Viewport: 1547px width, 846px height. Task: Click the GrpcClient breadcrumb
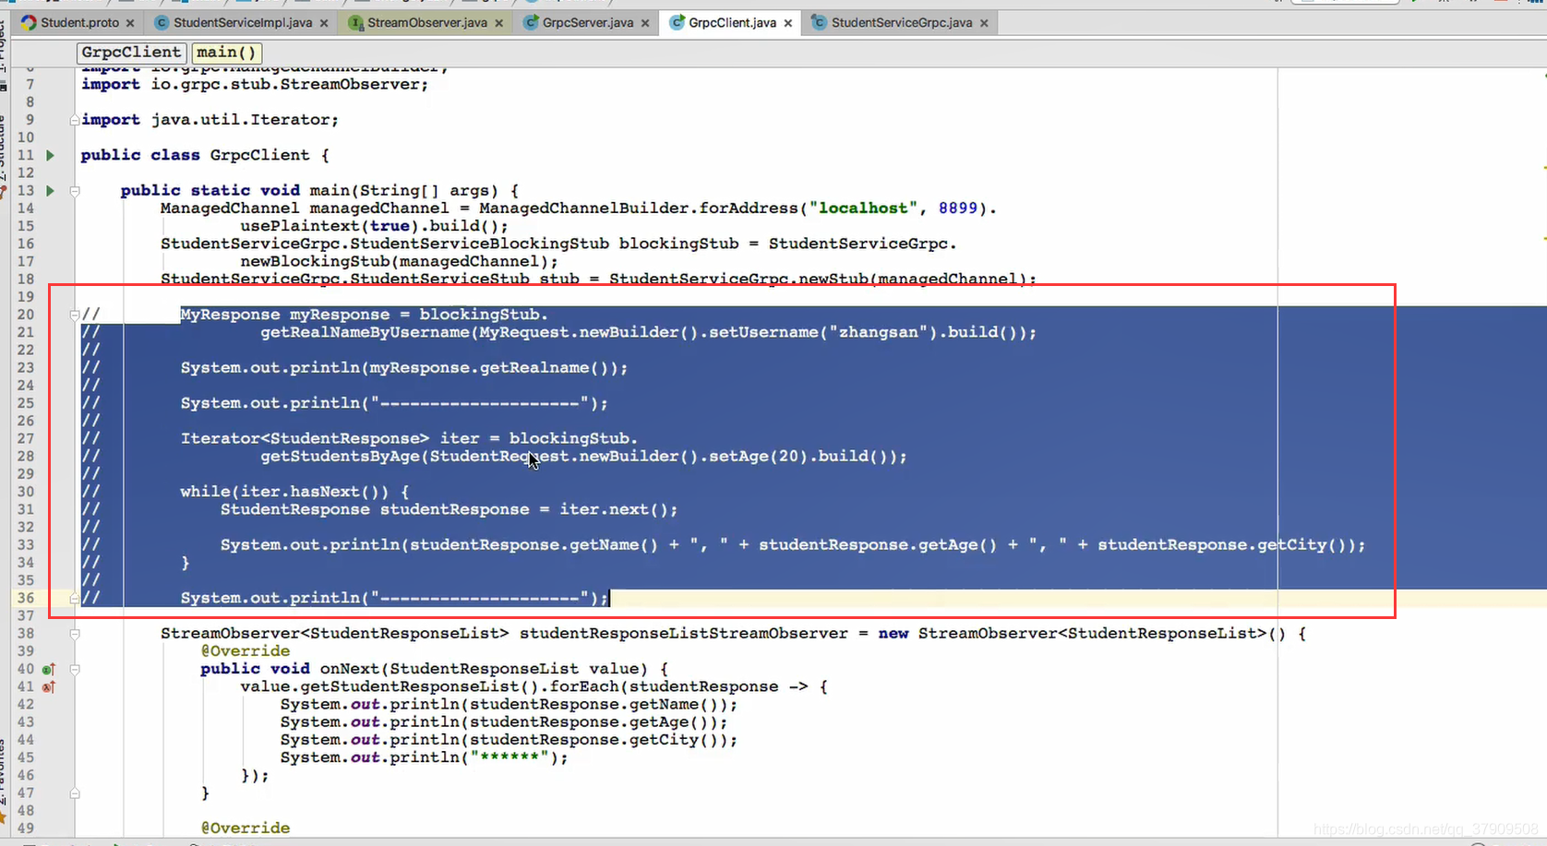[131, 53]
